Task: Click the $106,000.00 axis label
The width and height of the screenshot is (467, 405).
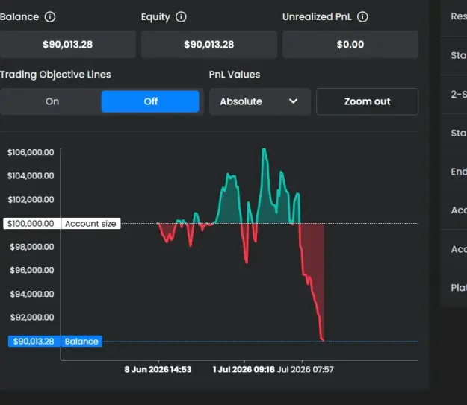Action: point(31,152)
